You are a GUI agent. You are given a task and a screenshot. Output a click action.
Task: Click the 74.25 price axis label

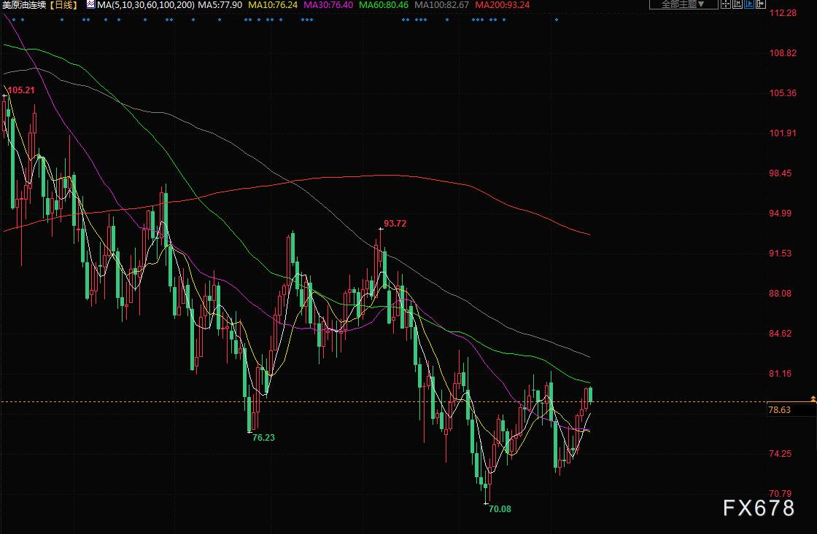click(x=780, y=454)
